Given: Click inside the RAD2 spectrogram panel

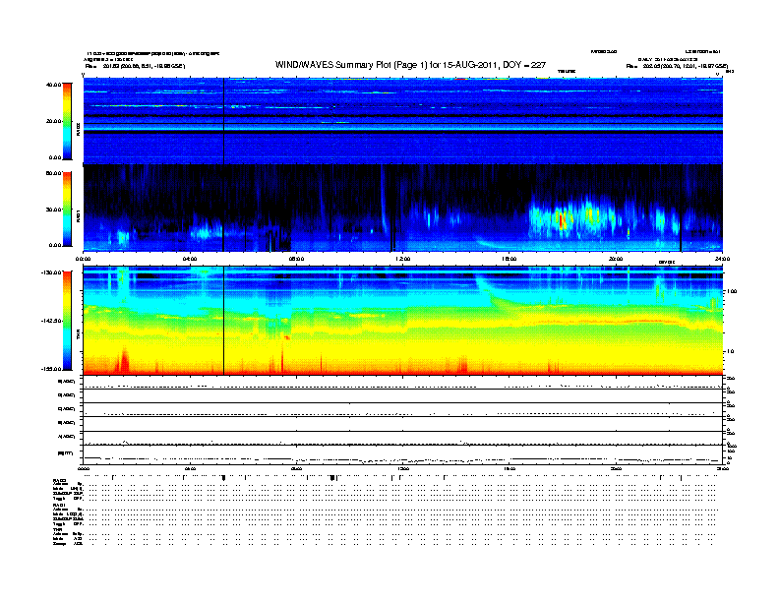Looking at the screenshot, I should pyautogui.click(x=402, y=121).
